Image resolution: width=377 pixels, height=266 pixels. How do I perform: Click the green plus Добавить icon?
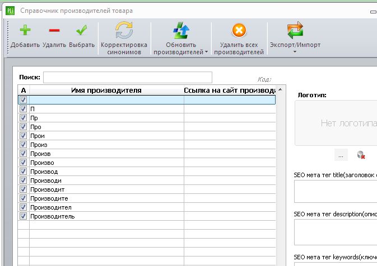coord(25,30)
